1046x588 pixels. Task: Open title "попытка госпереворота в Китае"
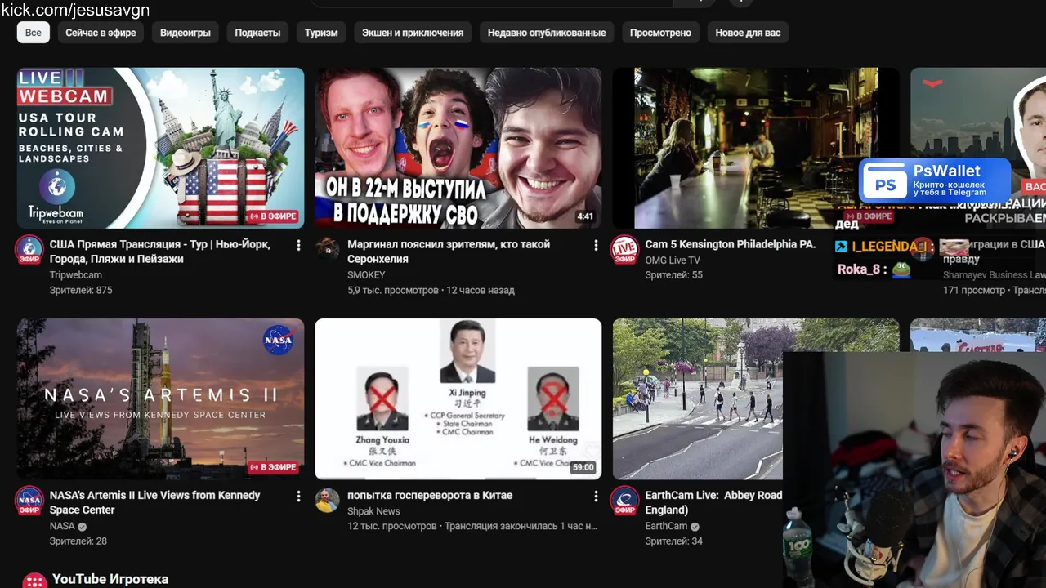(430, 495)
